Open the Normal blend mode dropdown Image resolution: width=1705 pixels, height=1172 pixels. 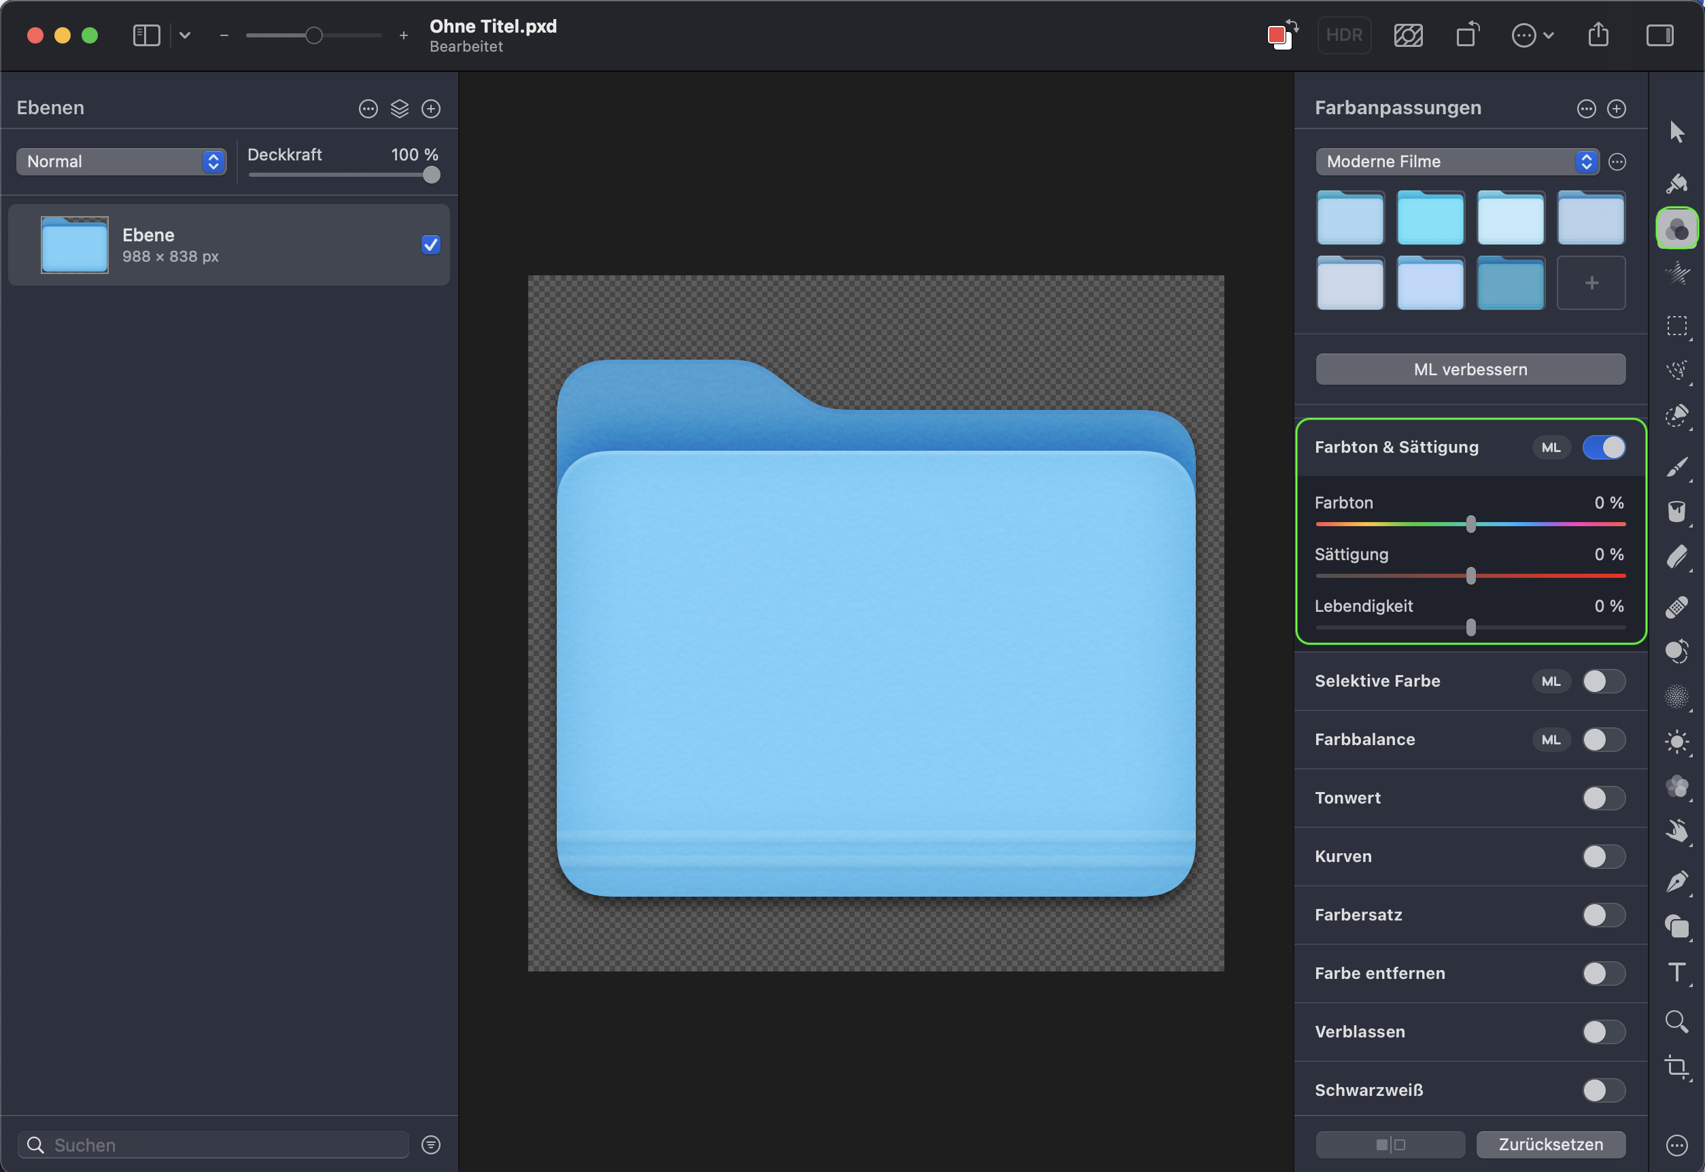point(121,162)
